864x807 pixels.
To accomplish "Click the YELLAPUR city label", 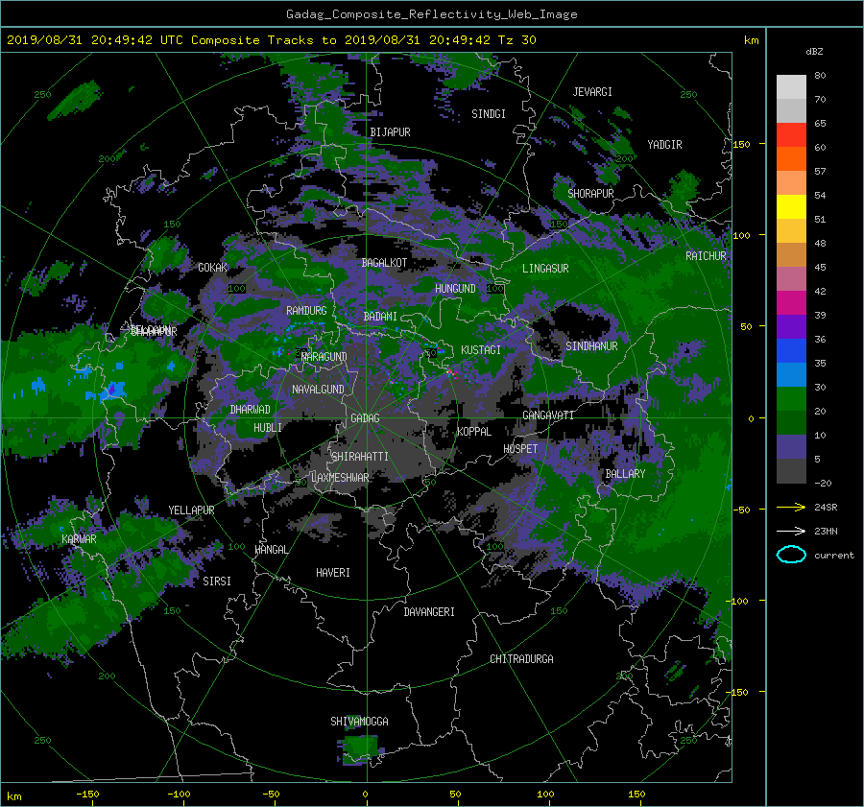I will (x=191, y=510).
